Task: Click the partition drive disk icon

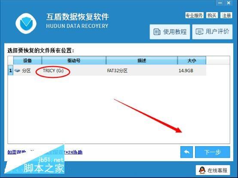Action: tap(17, 71)
